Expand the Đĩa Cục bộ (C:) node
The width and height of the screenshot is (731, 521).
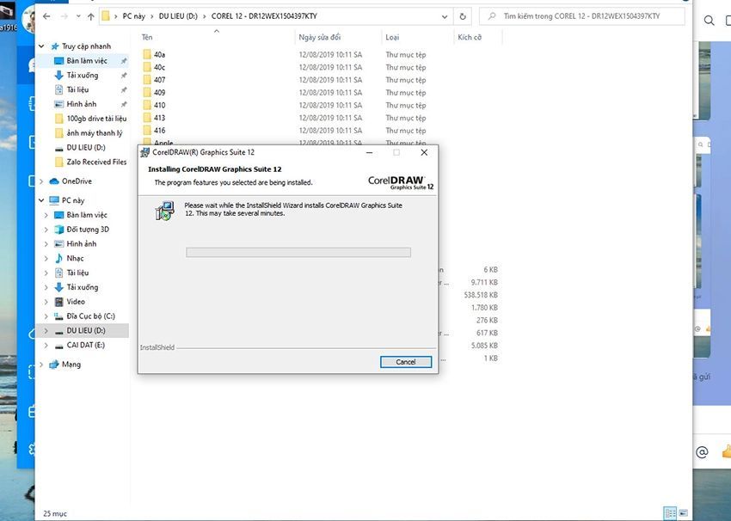pos(46,316)
